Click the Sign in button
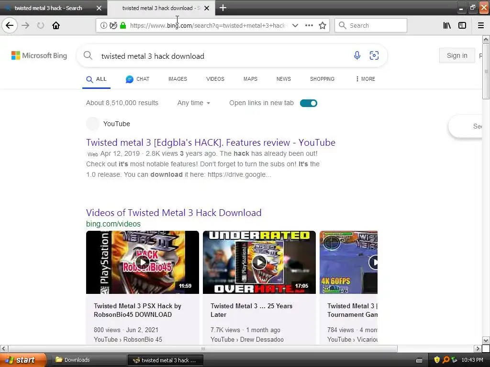Screen dimensions: 490x367 tap(457, 55)
